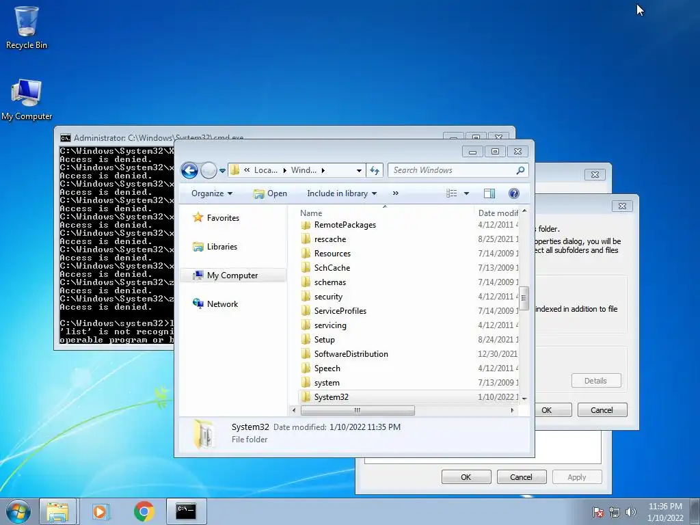The height and width of the screenshot is (525, 700).
Task: Select the schemas folder
Action: (330, 282)
